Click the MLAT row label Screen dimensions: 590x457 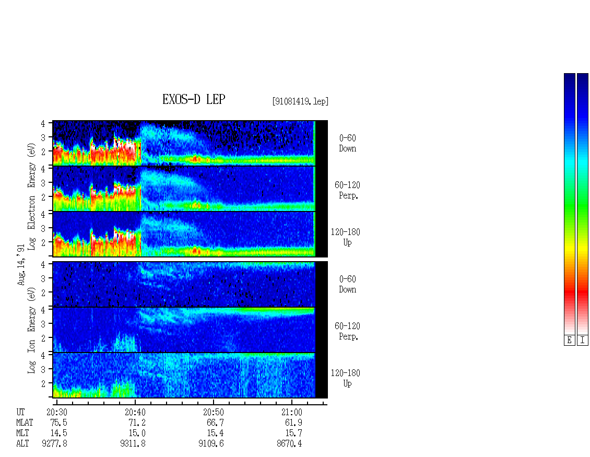coord(25,423)
